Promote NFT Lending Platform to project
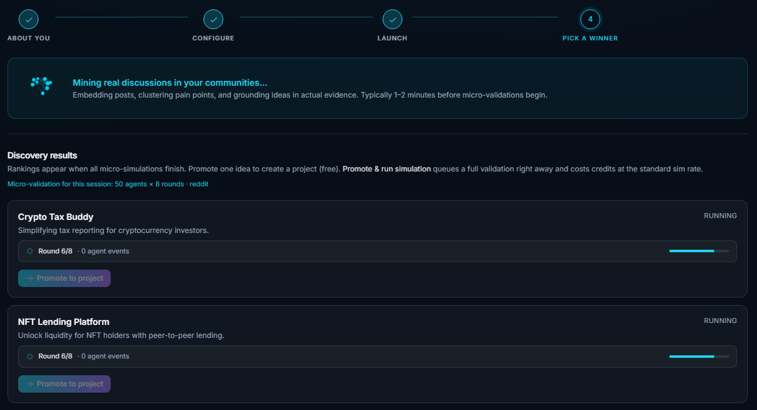Screen dimensions: 757x410 point(65,384)
